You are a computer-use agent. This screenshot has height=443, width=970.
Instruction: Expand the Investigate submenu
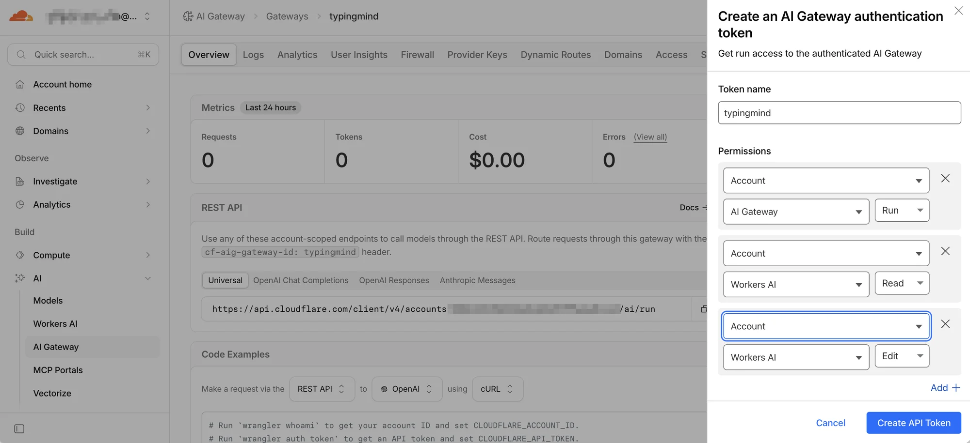[x=148, y=181]
